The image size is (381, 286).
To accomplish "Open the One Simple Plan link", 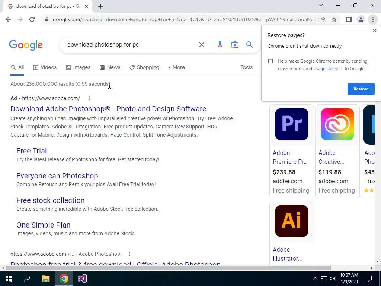I will [x=43, y=225].
